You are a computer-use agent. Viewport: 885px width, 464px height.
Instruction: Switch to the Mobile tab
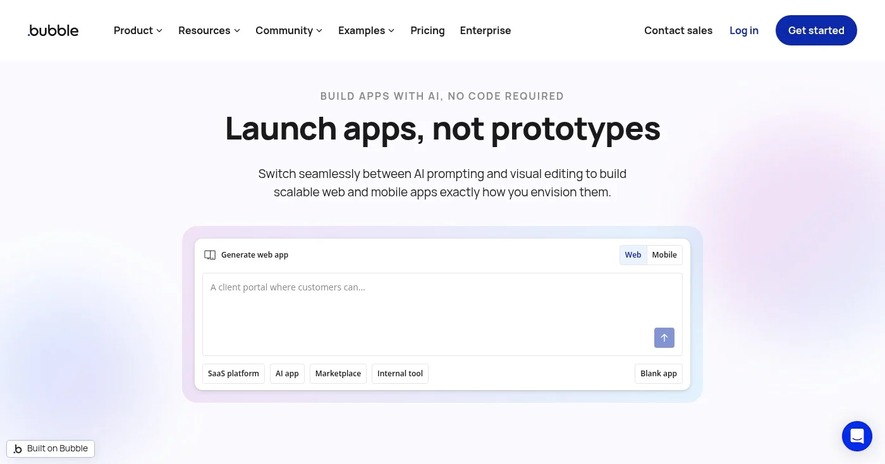click(664, 255)
